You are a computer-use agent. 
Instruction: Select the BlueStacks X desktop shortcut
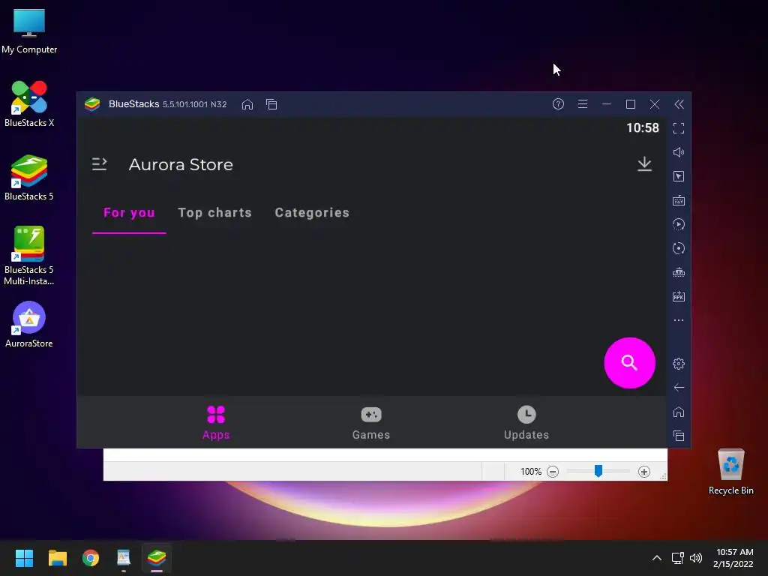pos(29,103)
